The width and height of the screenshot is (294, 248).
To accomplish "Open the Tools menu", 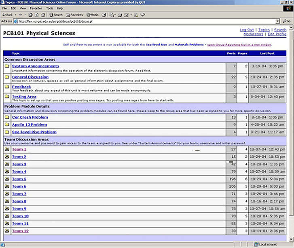I will 49,8.
